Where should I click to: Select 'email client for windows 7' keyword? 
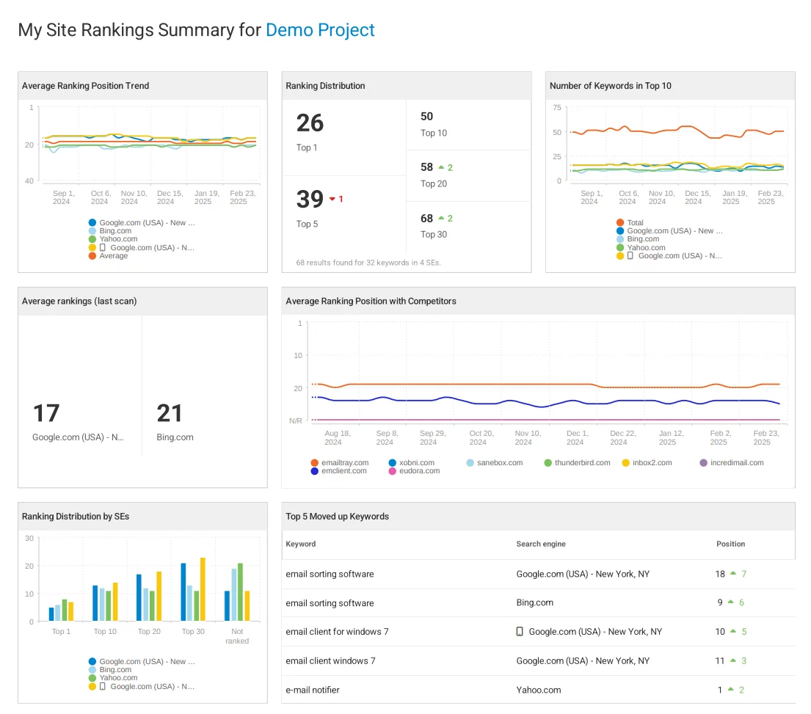[337, 632]
